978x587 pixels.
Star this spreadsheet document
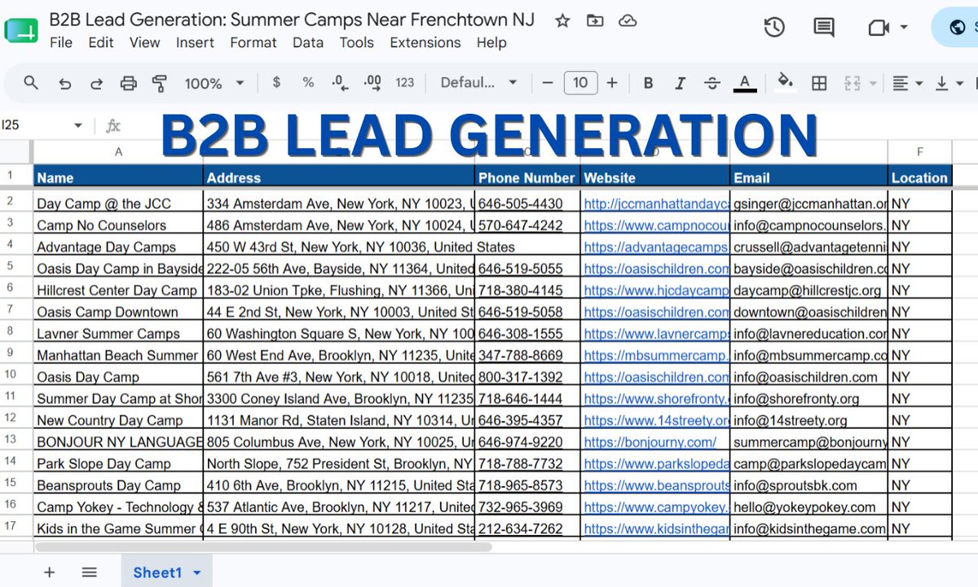click(562, 21)
